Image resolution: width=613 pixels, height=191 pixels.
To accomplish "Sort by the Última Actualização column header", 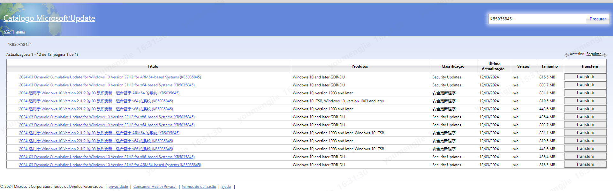I will tap(494, 66).
